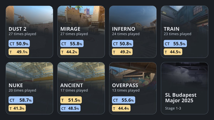Screen dimensions: 214x120
Task: Click the Ancient map name
Action: [x=71, y=85]
